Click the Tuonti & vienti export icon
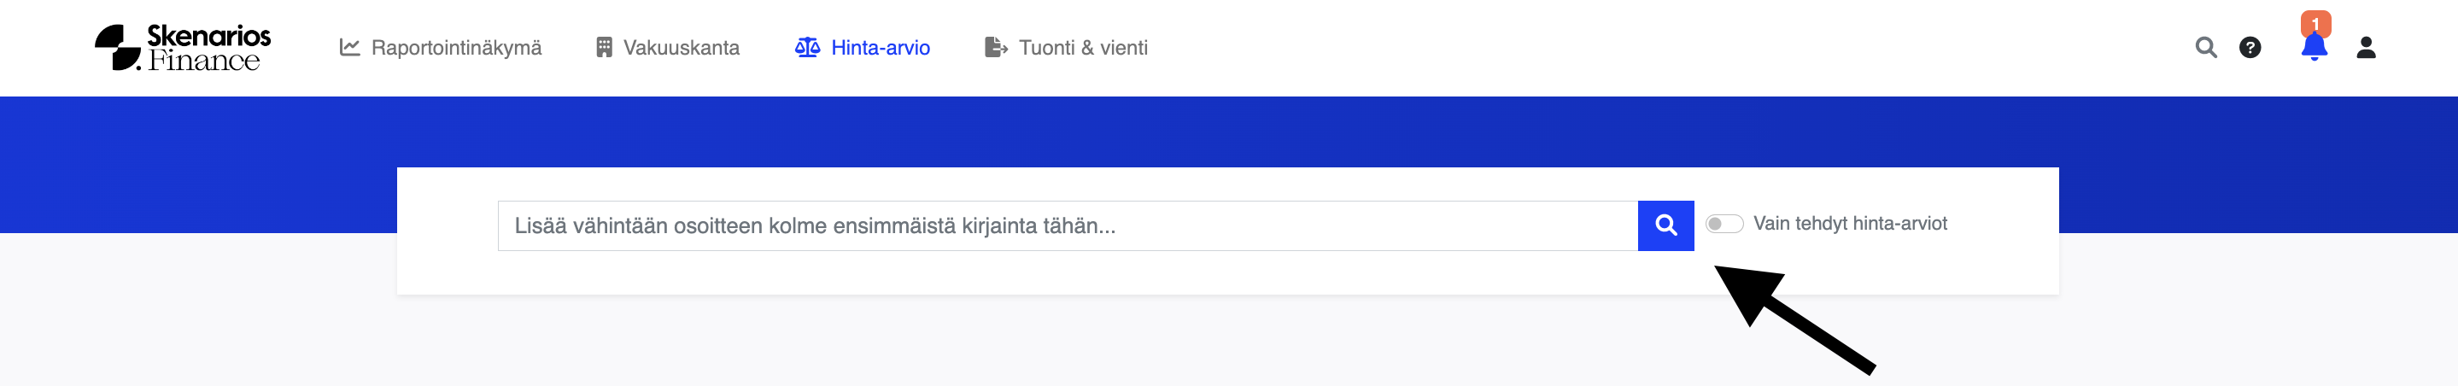Image resolution: width=2458 pixels, height=386 pixels. (995, 48)
